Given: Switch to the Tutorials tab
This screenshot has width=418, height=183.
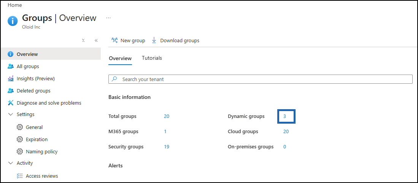Looking at the screenshot, I should point(152,58).
